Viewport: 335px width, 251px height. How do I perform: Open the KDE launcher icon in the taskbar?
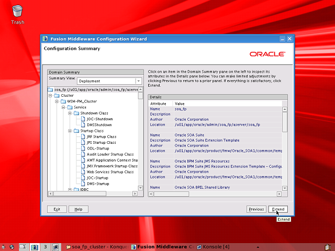coord(4,247)
